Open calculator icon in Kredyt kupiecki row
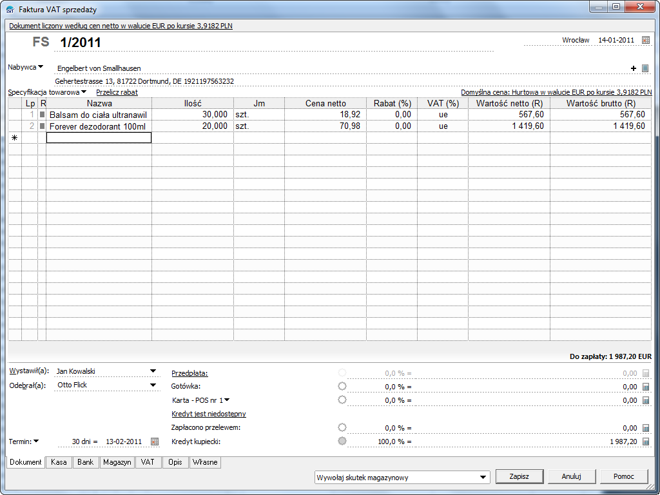 coord(645,442)
